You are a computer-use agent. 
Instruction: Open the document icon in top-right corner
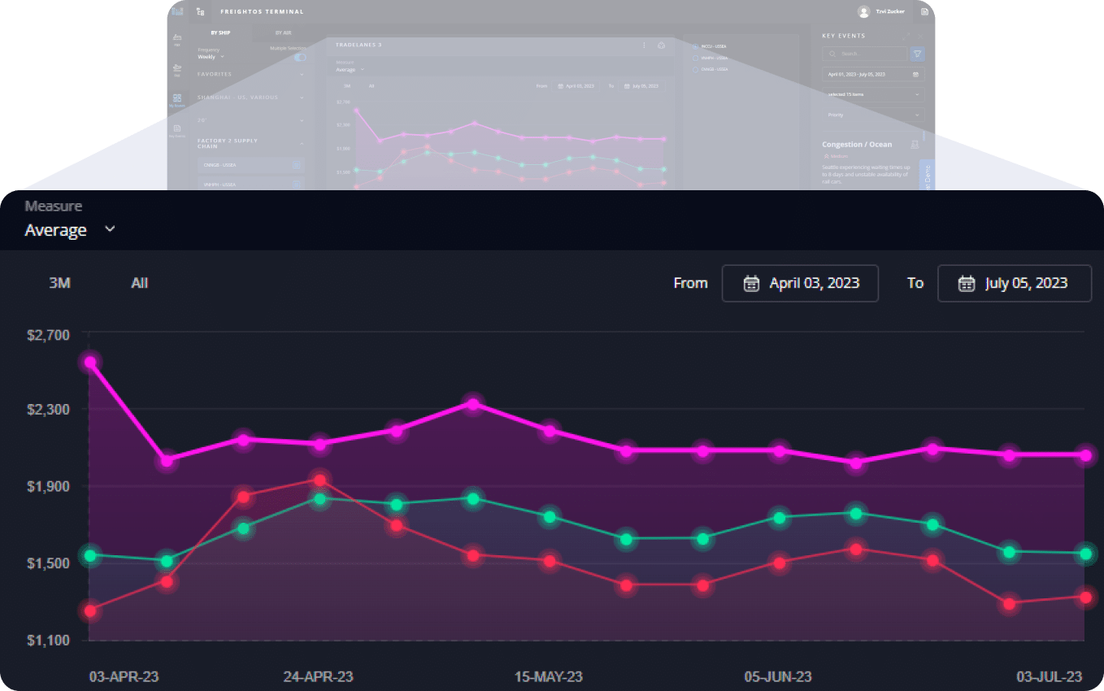[x=924, y=11]
